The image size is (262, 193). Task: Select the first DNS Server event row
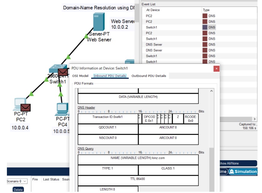coord(154,45)
